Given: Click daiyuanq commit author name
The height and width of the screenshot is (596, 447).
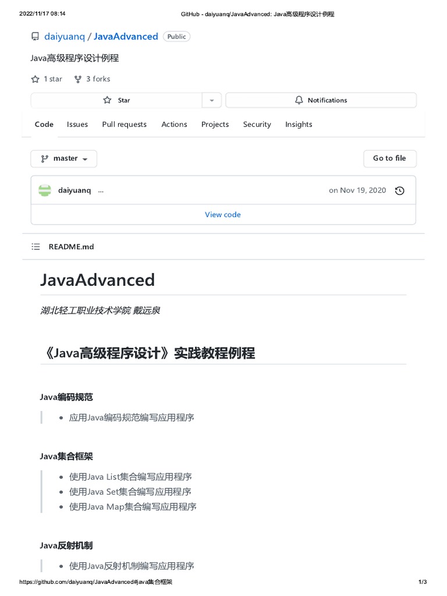Looking at the screenshot, I should click(x=74, y=190).
